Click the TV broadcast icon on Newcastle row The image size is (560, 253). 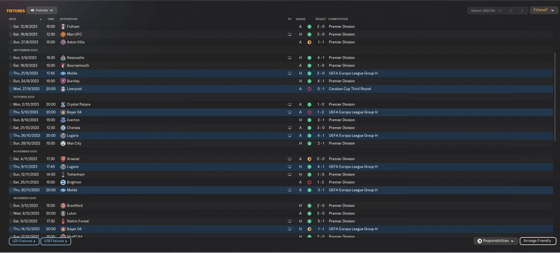(289, 58)
